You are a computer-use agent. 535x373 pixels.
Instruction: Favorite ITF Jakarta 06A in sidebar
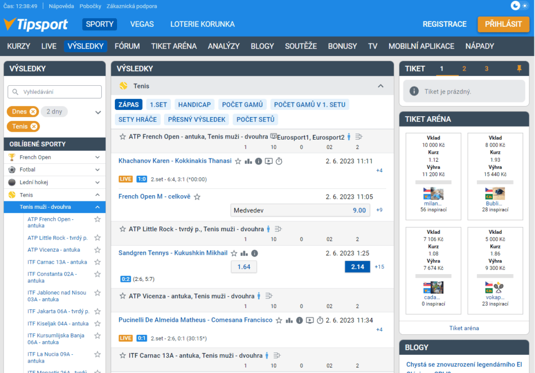point(97,311)
